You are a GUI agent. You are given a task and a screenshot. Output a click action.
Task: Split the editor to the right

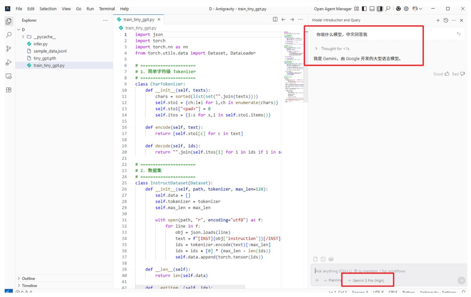[275, 19]
